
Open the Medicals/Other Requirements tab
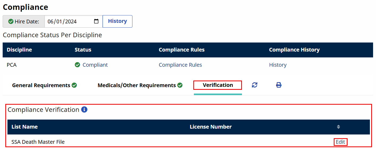pos(137,85)
